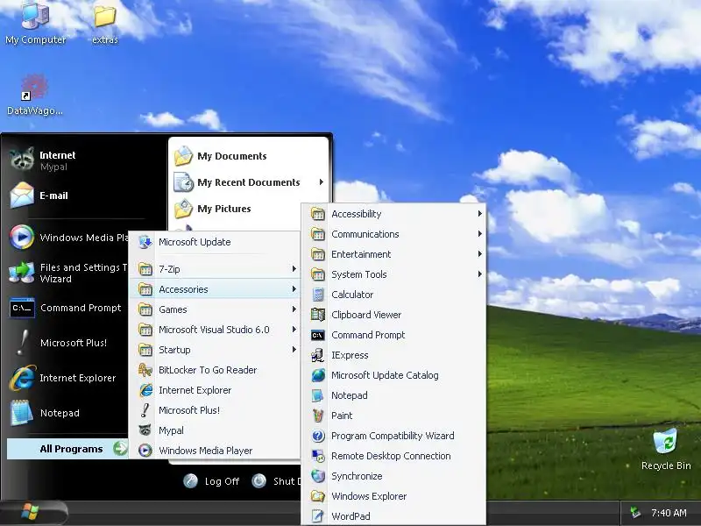The image size is (701, 526).
Task: Open Internet Explorer in All Programs list
Action: click(x=215, y=390)
